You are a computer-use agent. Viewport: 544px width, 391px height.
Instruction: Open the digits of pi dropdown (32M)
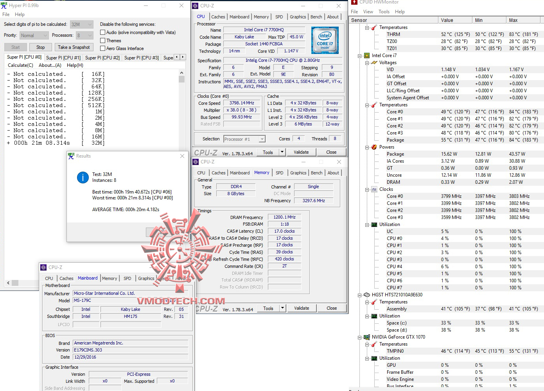coord(82,24)
